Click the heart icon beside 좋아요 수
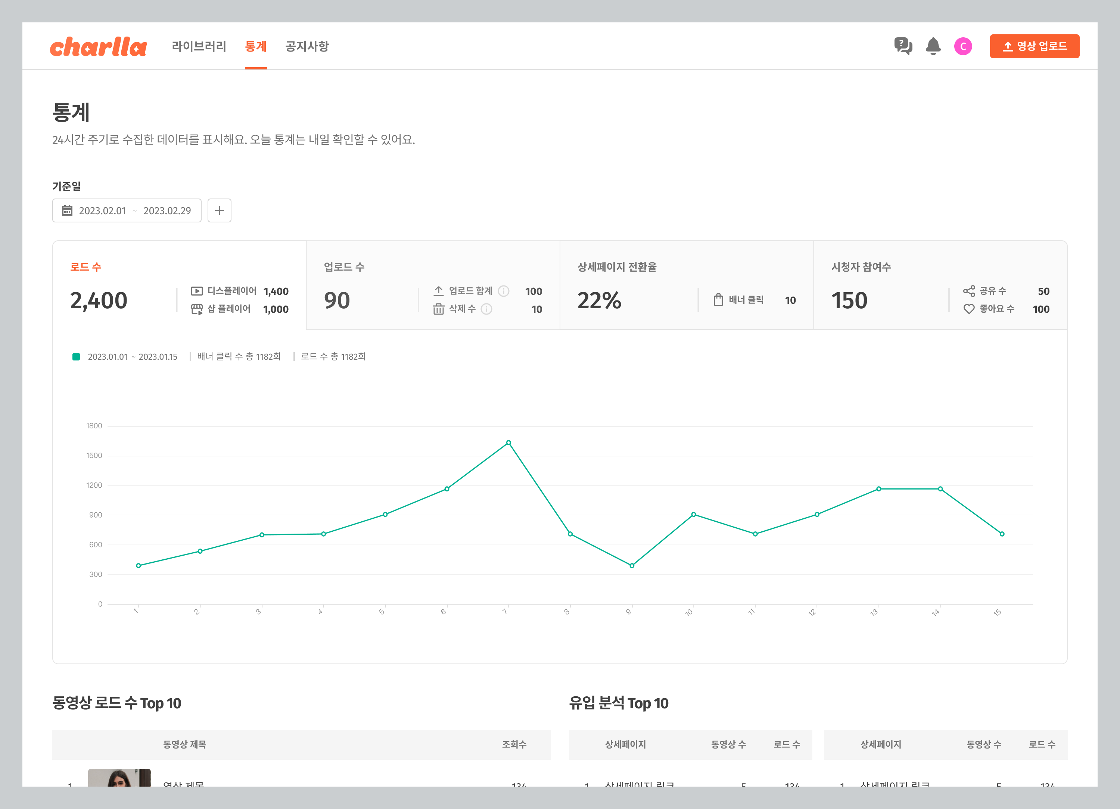This screenshot has width=1120, height=809. pos(969,309)
